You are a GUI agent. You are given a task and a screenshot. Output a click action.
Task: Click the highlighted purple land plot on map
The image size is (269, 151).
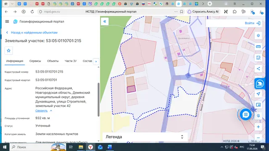[131, 89]
